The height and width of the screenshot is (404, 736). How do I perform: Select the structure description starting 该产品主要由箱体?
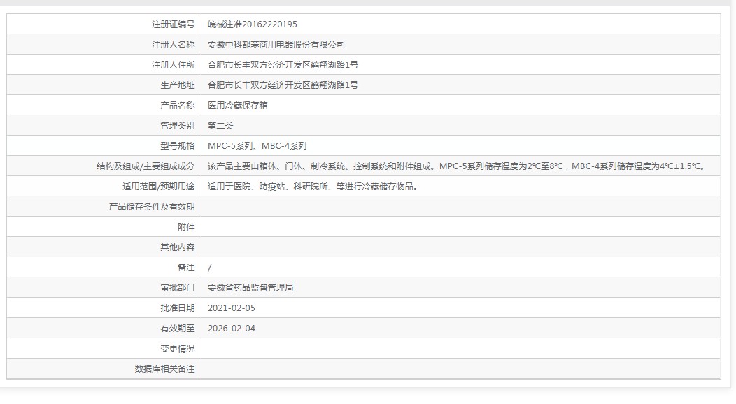click(457, 166)
